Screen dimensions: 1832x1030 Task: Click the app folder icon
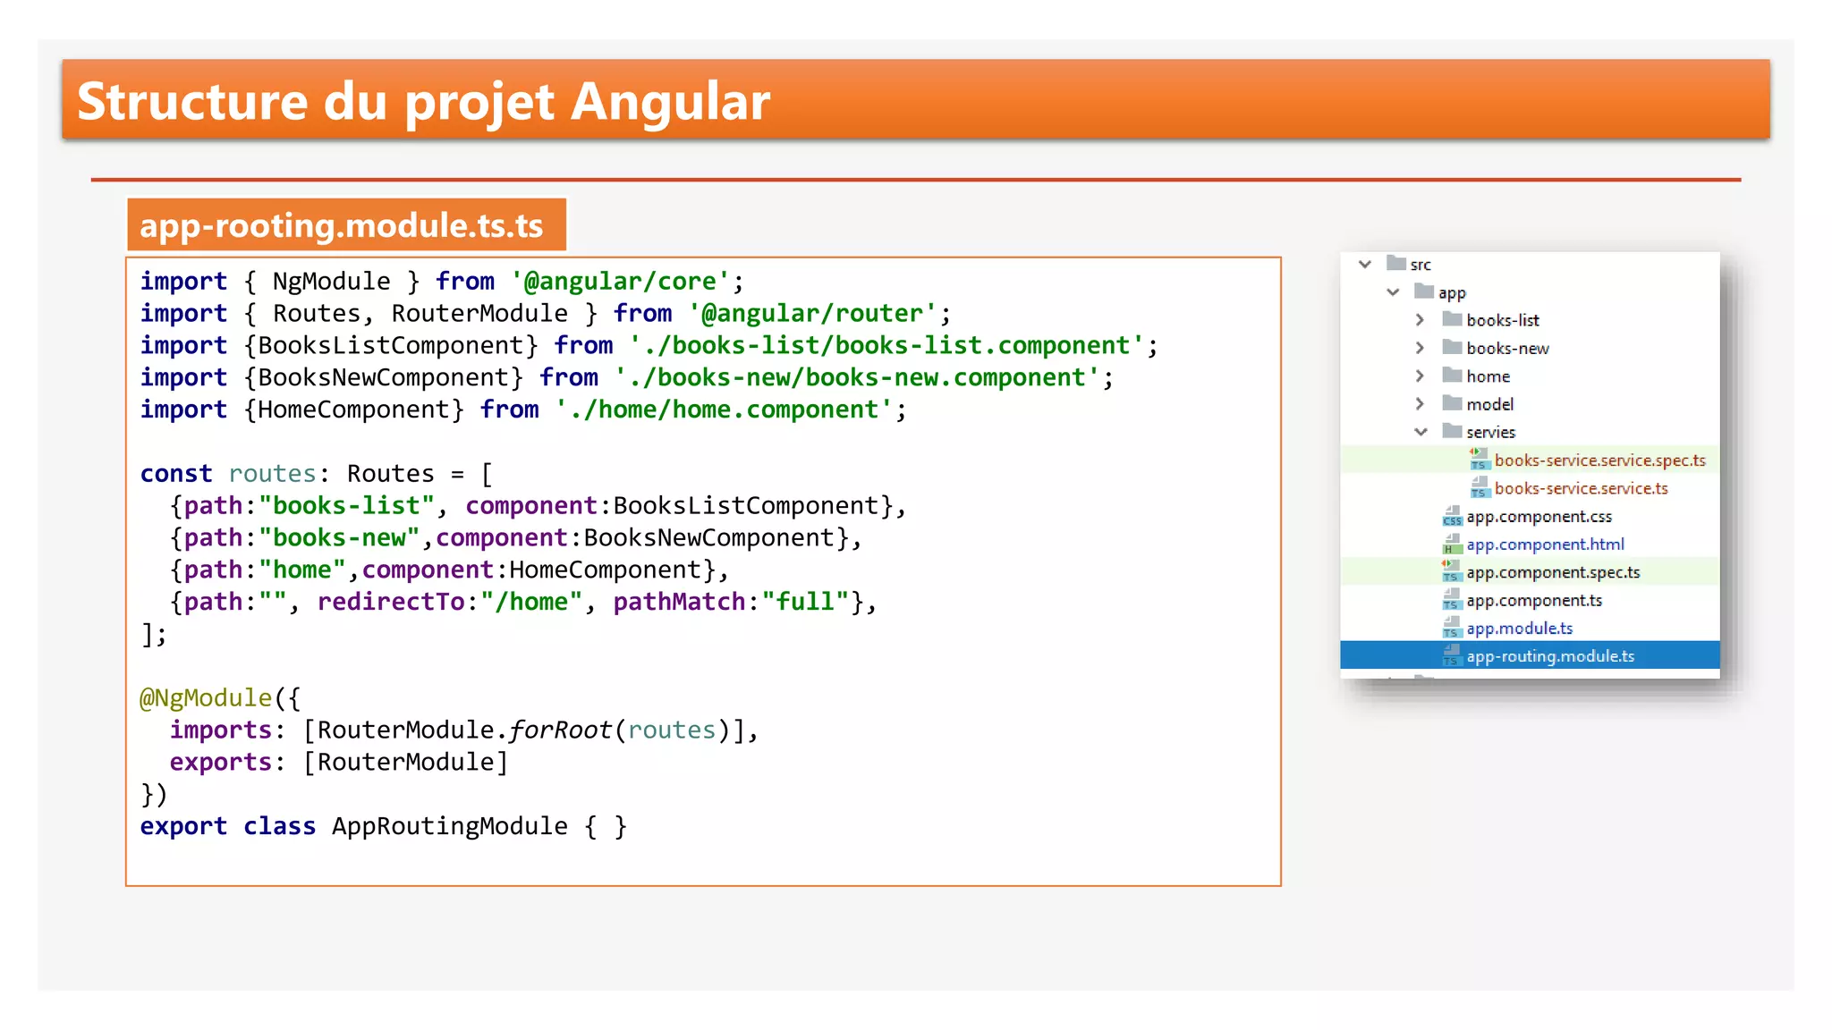click(x=1424, y=291)
